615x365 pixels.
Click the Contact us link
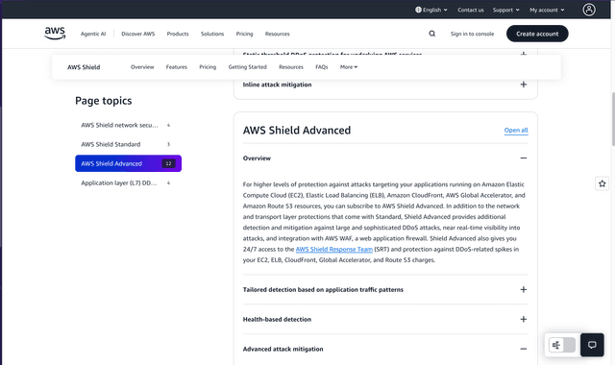click(471, 10)
